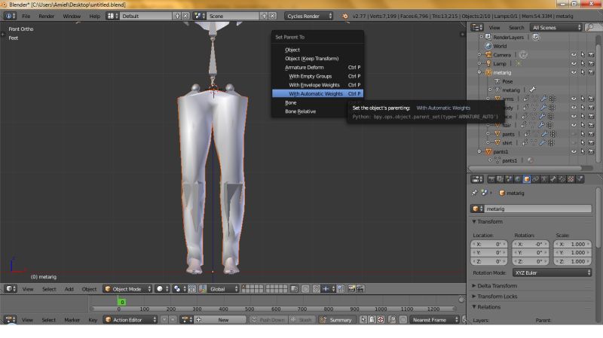Open the pivot point selector
The height and width of the screenshot is (338, 603).
click(x=179, y=289)
